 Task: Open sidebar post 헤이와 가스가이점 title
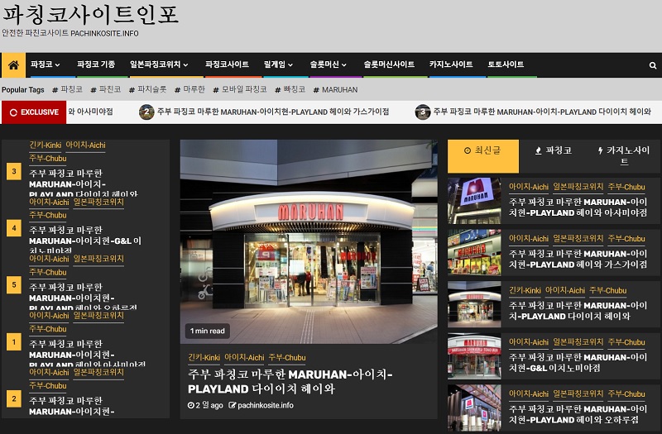[x=578, y=259]
